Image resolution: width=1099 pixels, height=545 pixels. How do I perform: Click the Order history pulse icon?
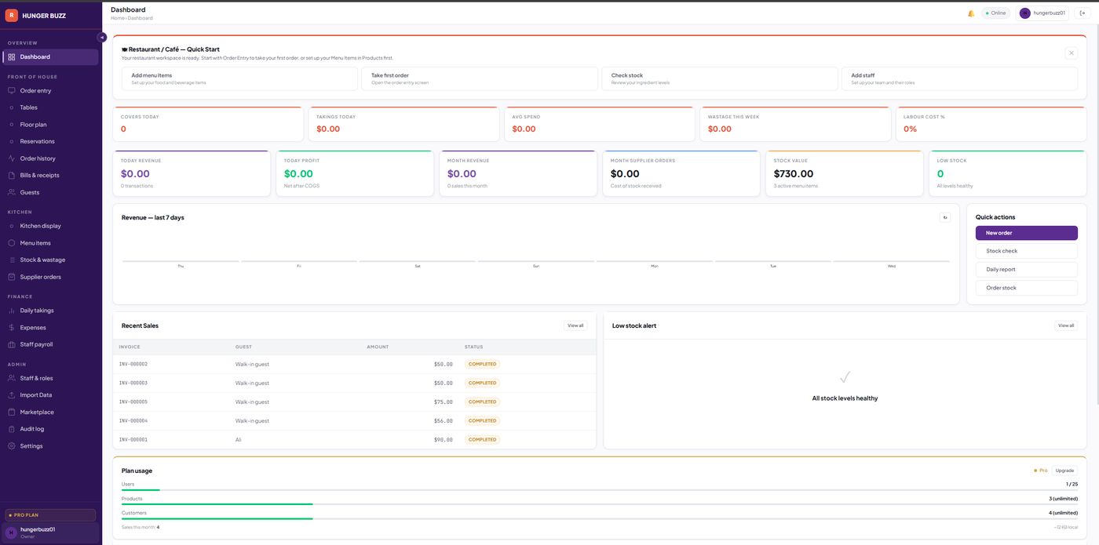point(12,158)
